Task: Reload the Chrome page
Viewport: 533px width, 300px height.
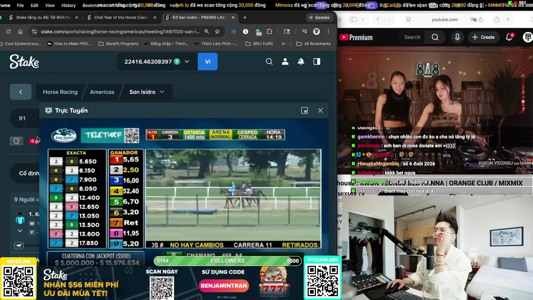Action: coord(8,31)
